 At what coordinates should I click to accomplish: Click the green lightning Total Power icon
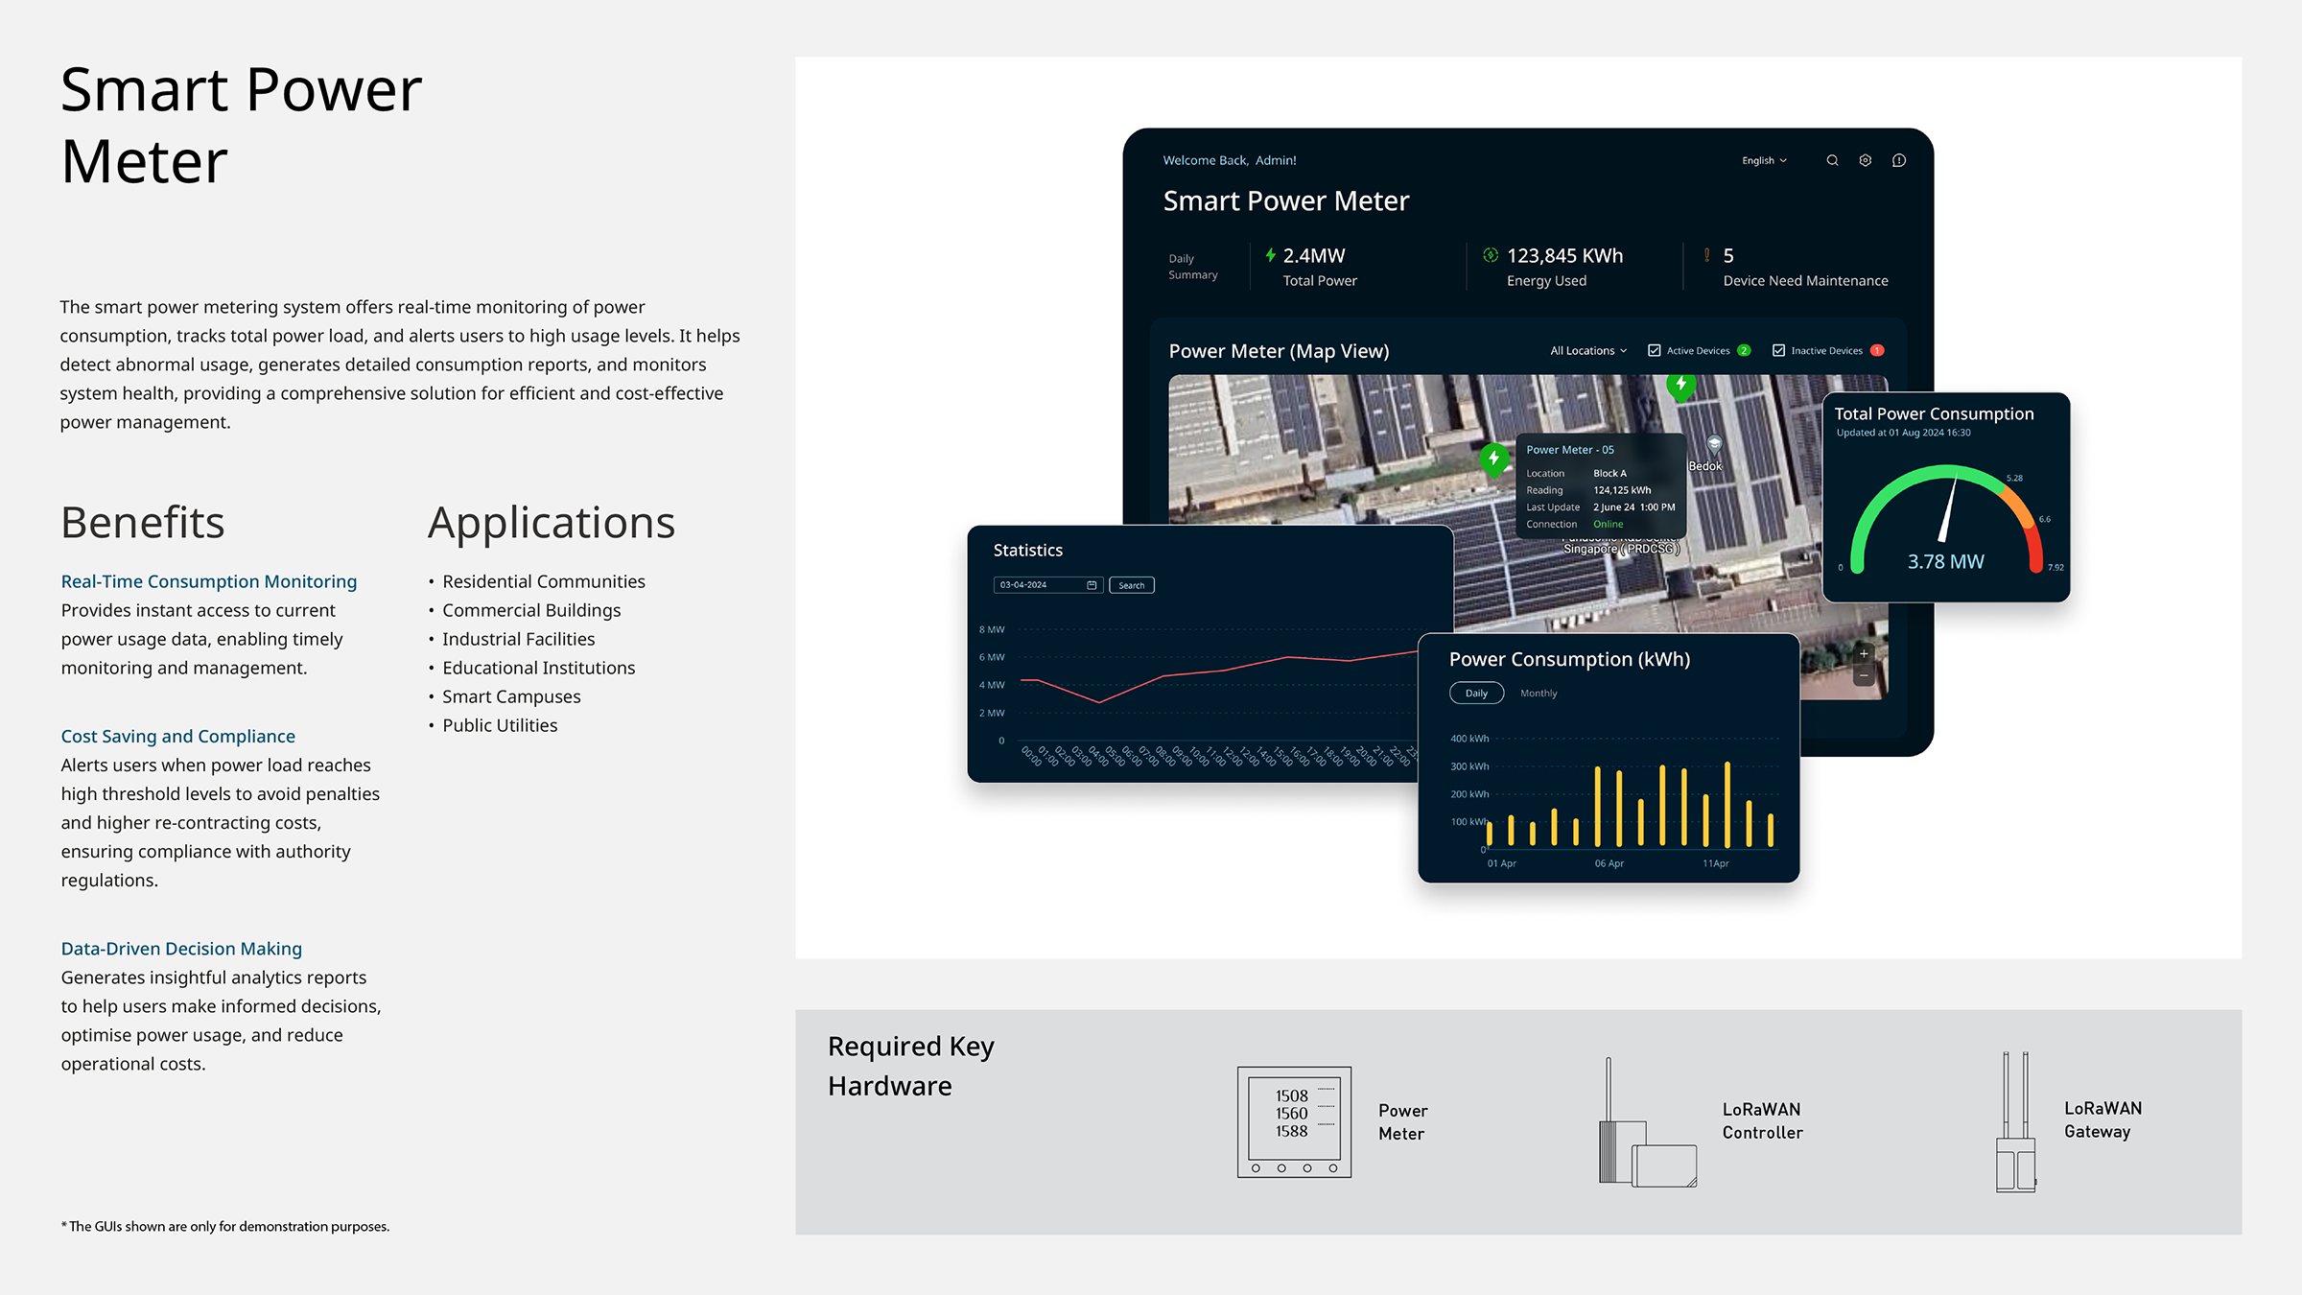pyautogui.click(x=1270, y=255)
